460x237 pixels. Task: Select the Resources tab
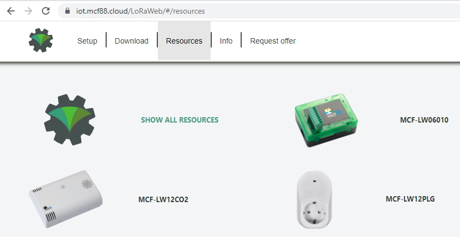(x=184, y=40)
